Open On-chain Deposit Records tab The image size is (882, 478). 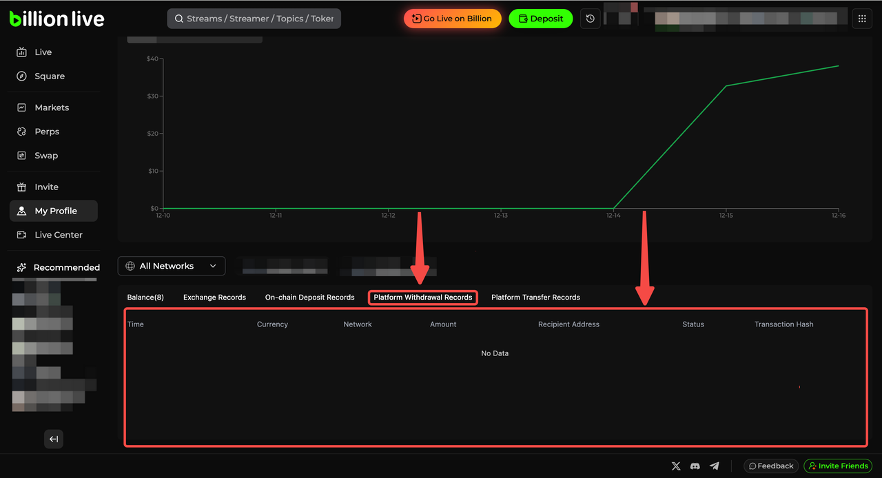(309, 298)
